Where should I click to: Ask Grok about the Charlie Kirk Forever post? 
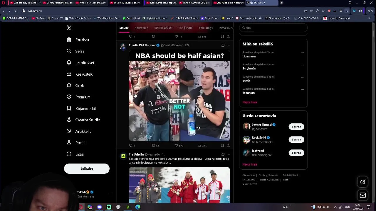[223, 45]
